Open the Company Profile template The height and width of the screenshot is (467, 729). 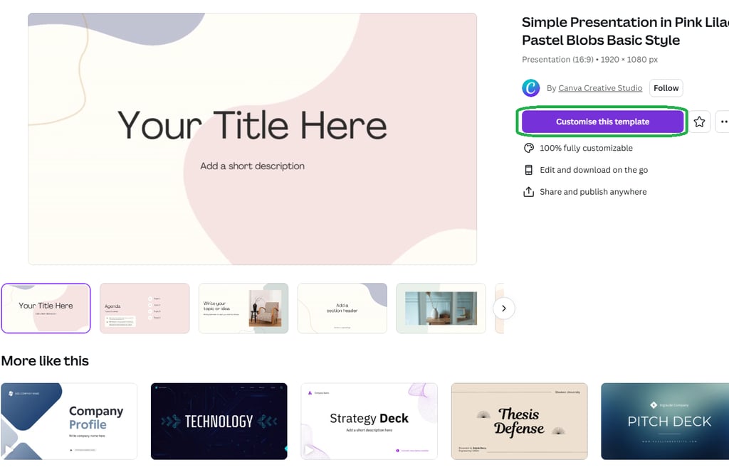coord(69,421)
